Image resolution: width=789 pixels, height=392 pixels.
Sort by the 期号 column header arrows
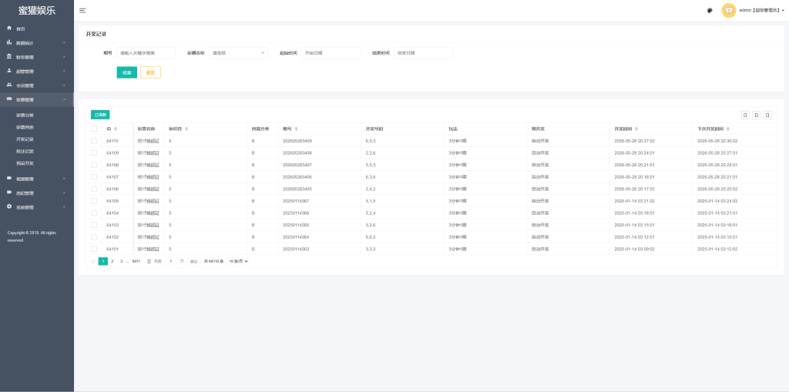click(296, 129)
